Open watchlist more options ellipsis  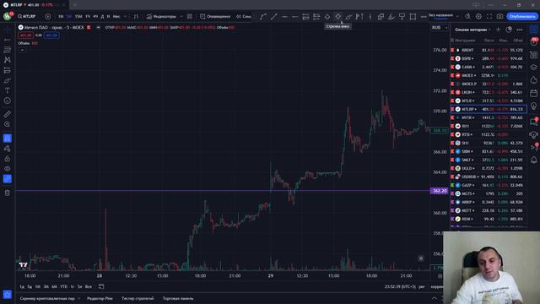(x=520, y=30)
